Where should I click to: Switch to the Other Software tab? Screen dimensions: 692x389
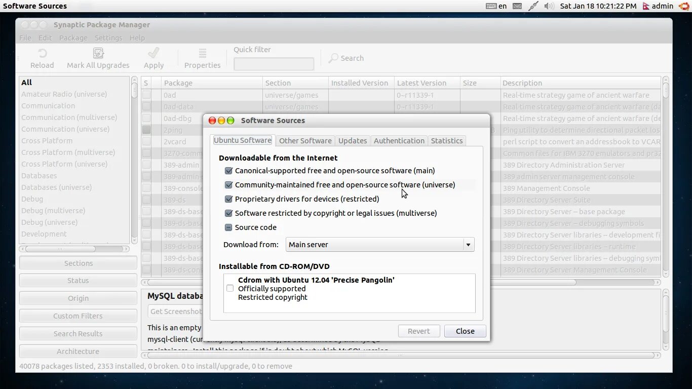305,141
